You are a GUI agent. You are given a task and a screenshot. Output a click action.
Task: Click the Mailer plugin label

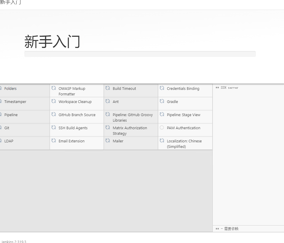(x=118, y=141)
